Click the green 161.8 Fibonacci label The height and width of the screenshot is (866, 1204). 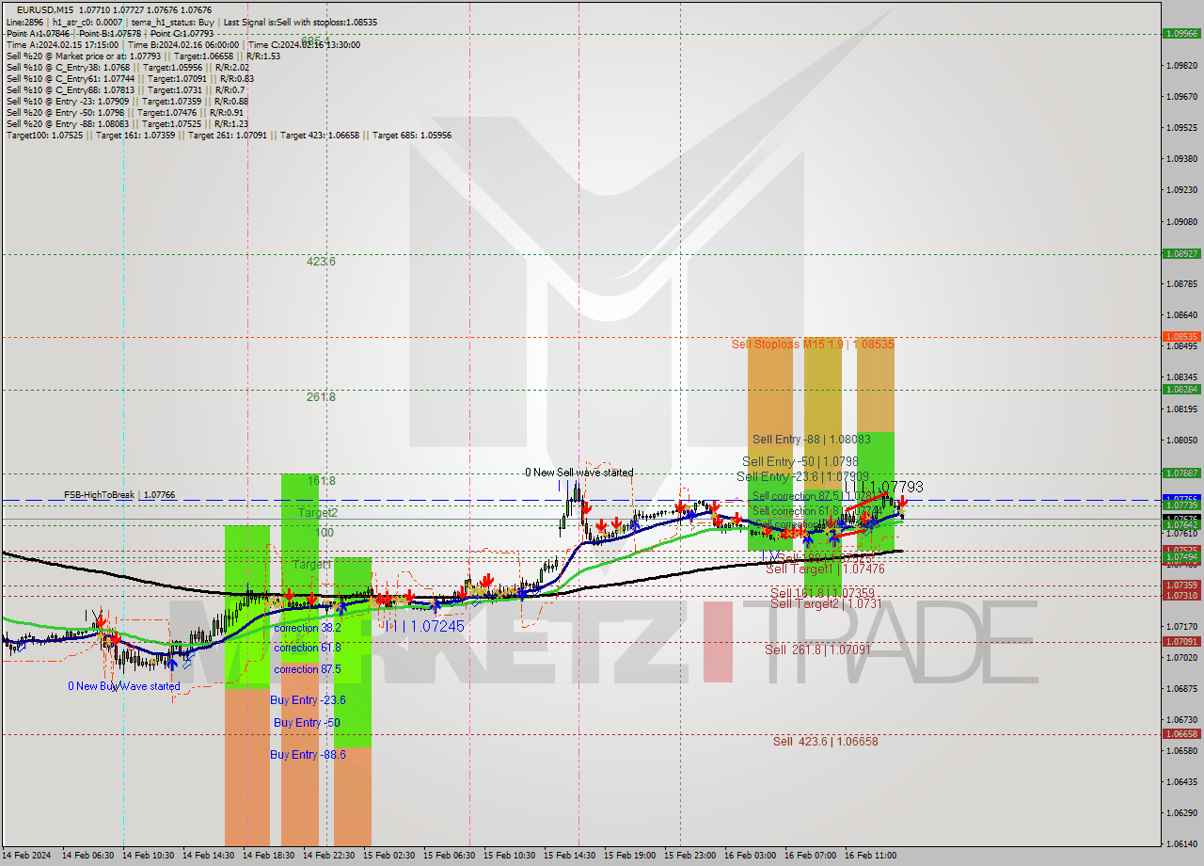tap(321, 481)
